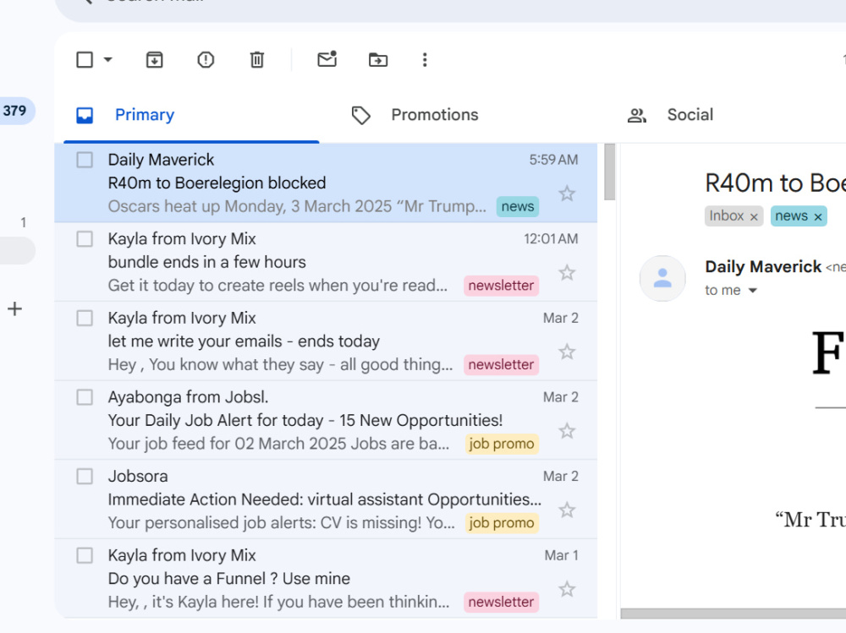
Task: Click the Inbox label chip in reading pane
Action: pos(726,216)
